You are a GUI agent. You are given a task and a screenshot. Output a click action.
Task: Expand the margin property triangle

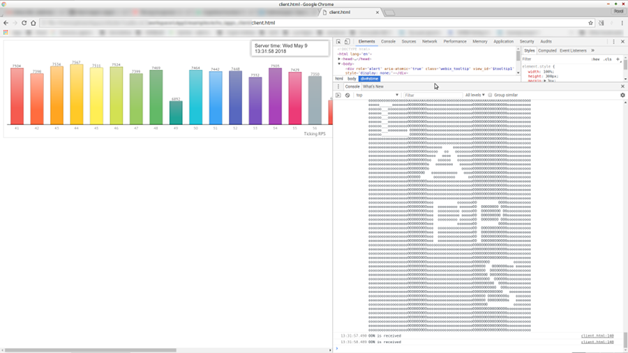point(545,81)
